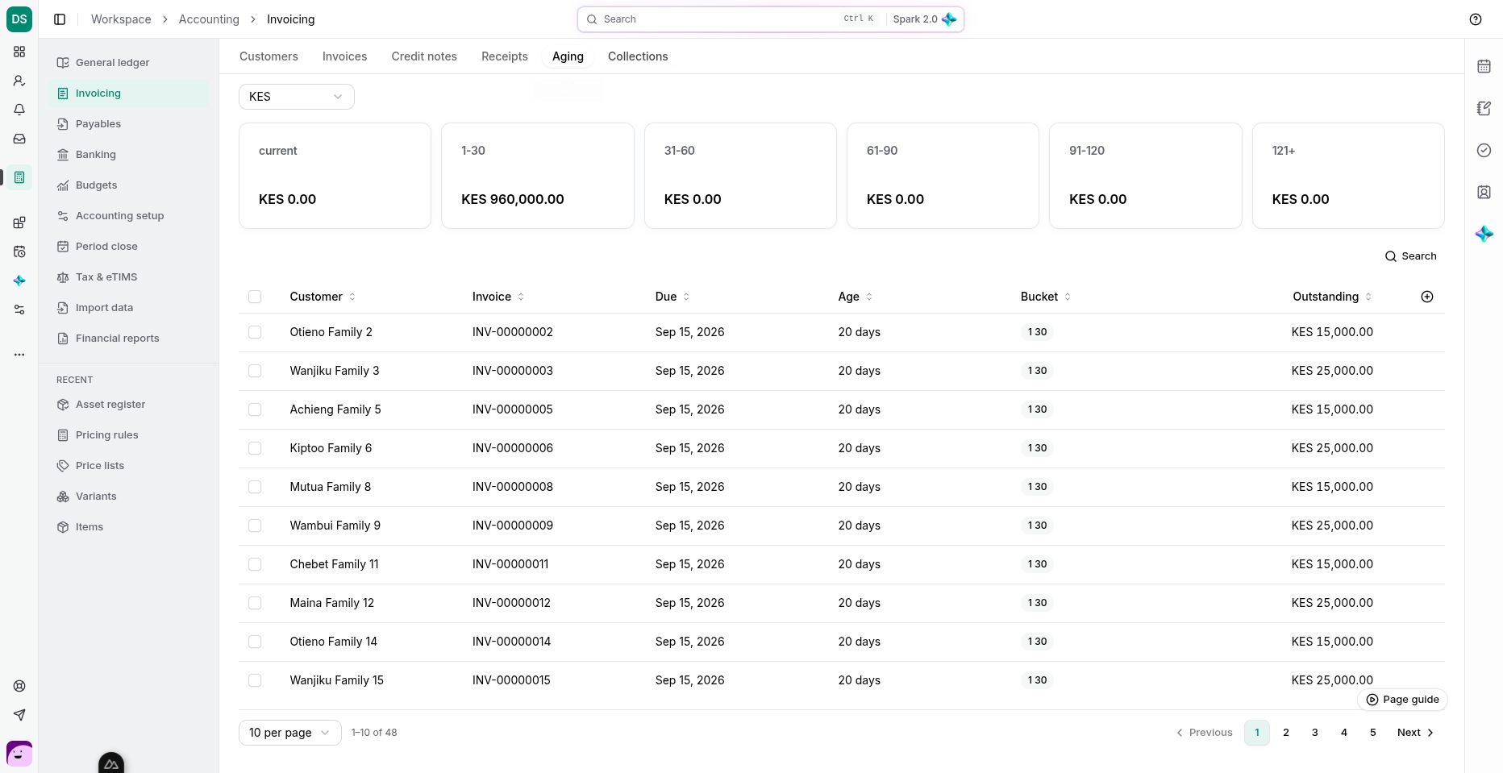
Task: Click the add column plus icon
Action: coord(1426,297)
